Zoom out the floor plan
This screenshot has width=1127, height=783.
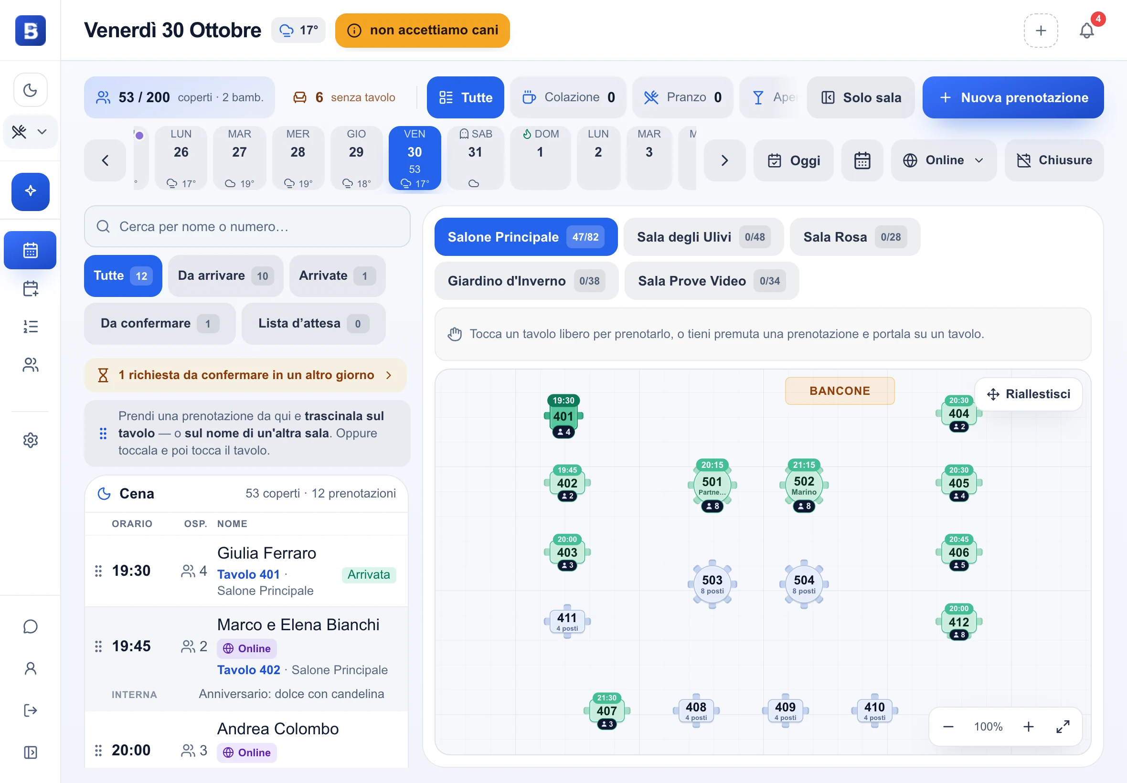(948, 727)
